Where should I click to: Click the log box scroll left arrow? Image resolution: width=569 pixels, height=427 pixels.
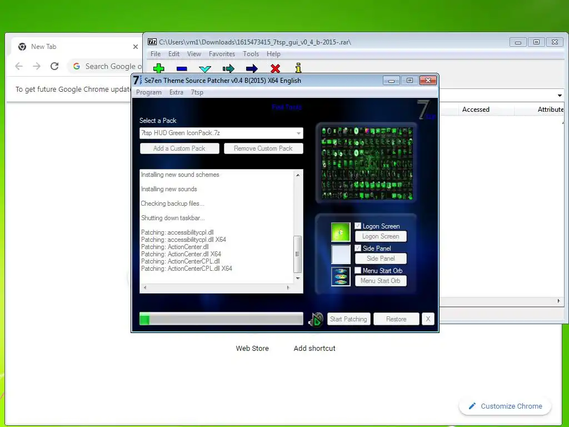click(x=145, y=287)
